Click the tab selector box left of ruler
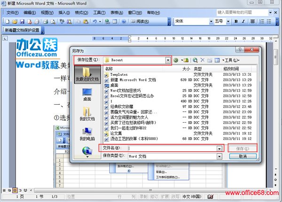Image resolution: width=282 pixels, height=202 pixels. [x=5, y=38]
